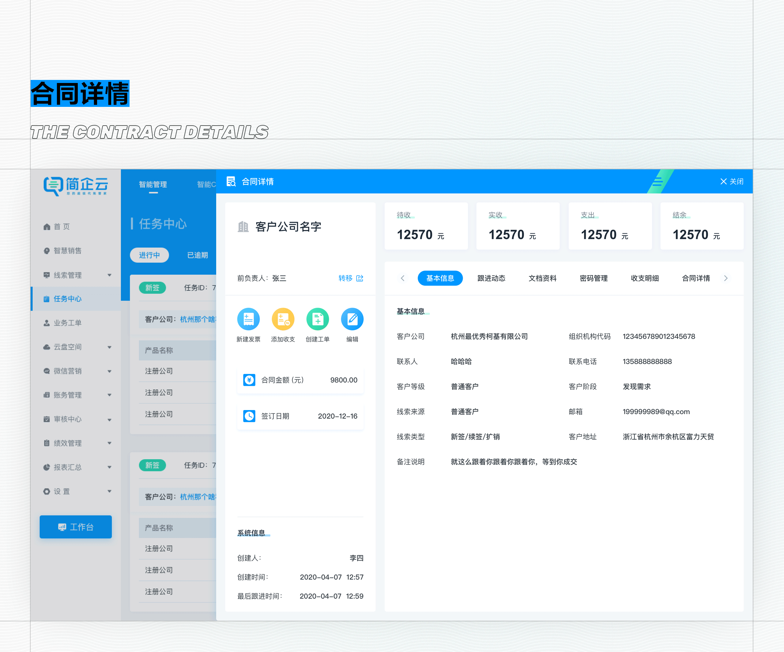Open 智慧销售 in the sidebar
The image size is (784, 652).
[x=67, y=251]
